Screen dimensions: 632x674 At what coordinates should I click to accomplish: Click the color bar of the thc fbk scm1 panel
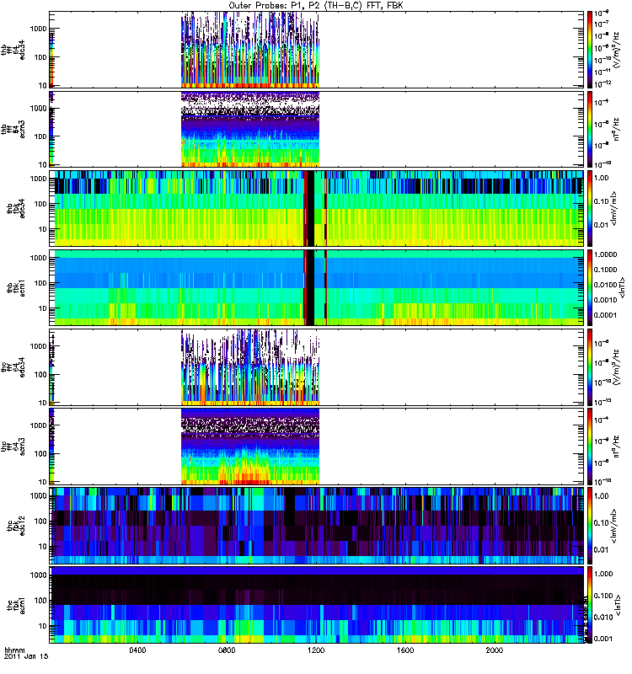(x=590, y=605)
